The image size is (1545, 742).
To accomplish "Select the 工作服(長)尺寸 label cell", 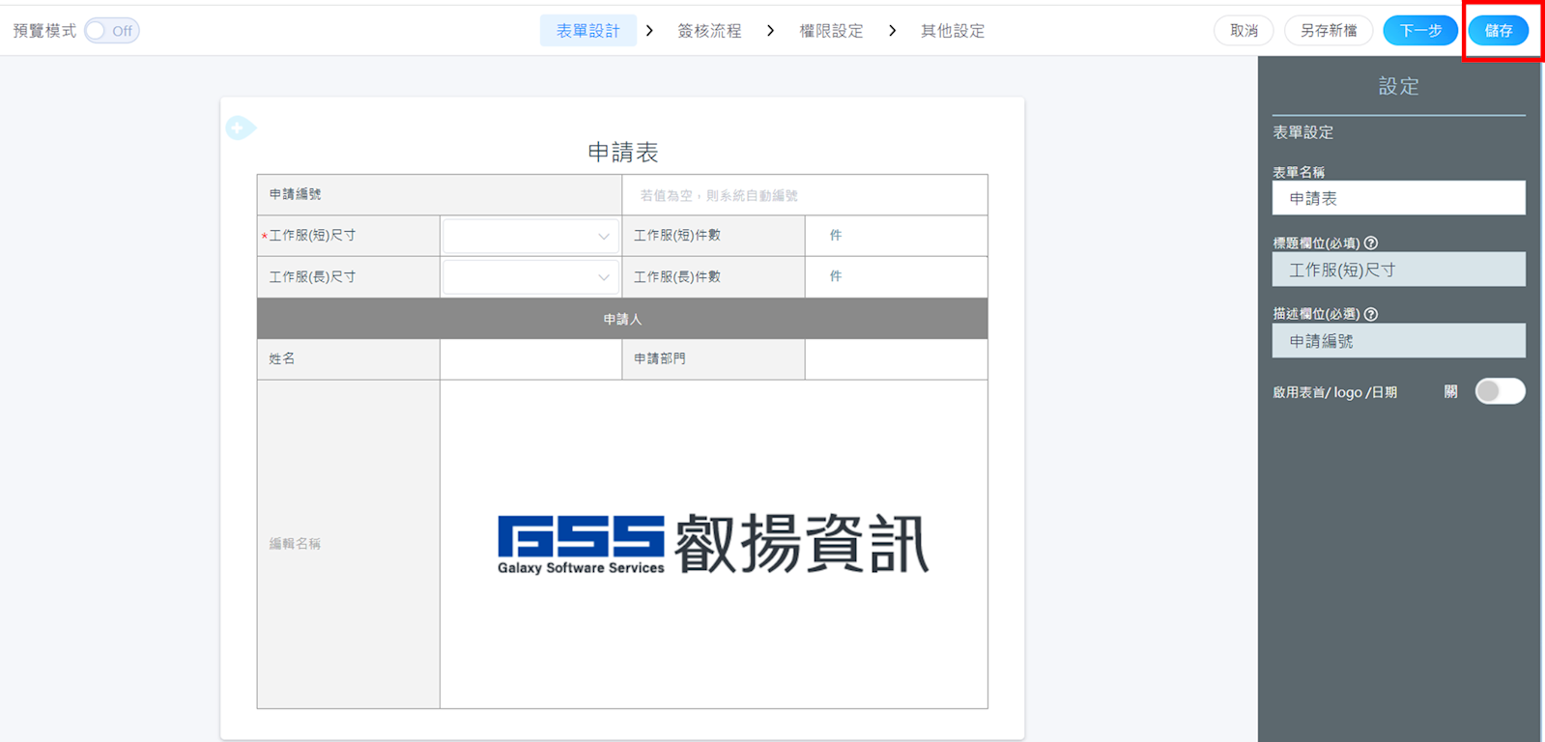I will (349, 277).
